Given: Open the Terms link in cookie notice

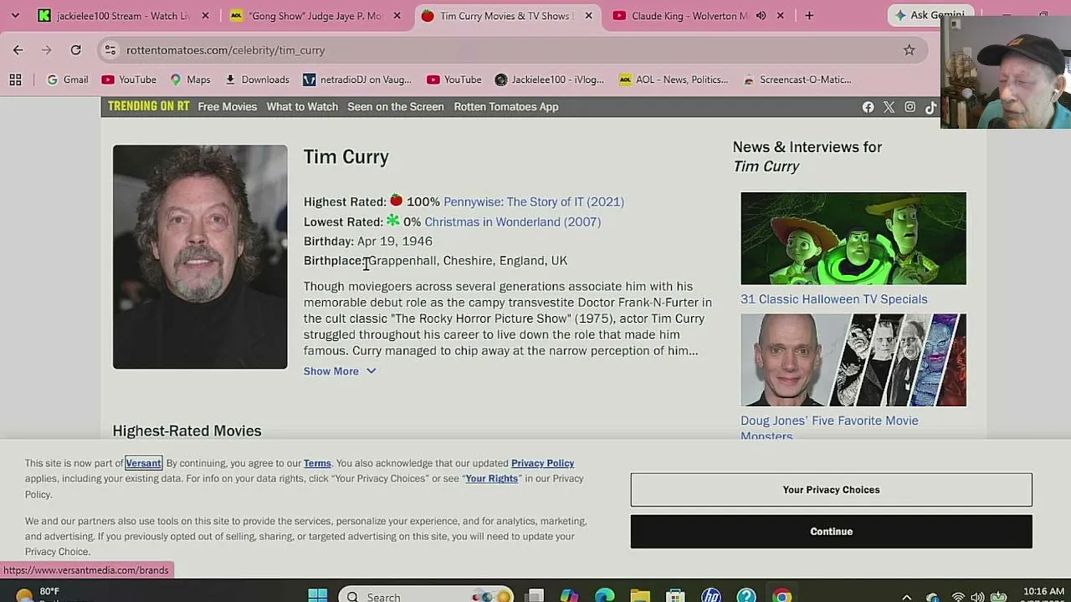Looking at the screenshot, I should (317, 463).
